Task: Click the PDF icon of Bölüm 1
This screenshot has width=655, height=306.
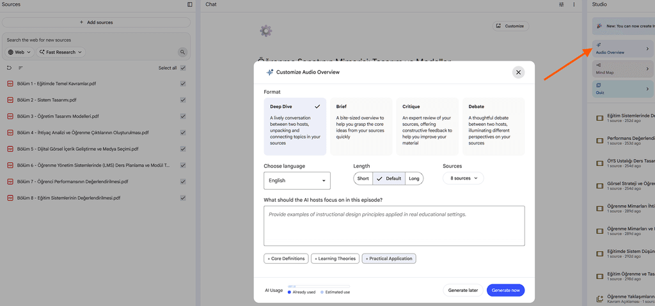Action: (x=10, y=84)
